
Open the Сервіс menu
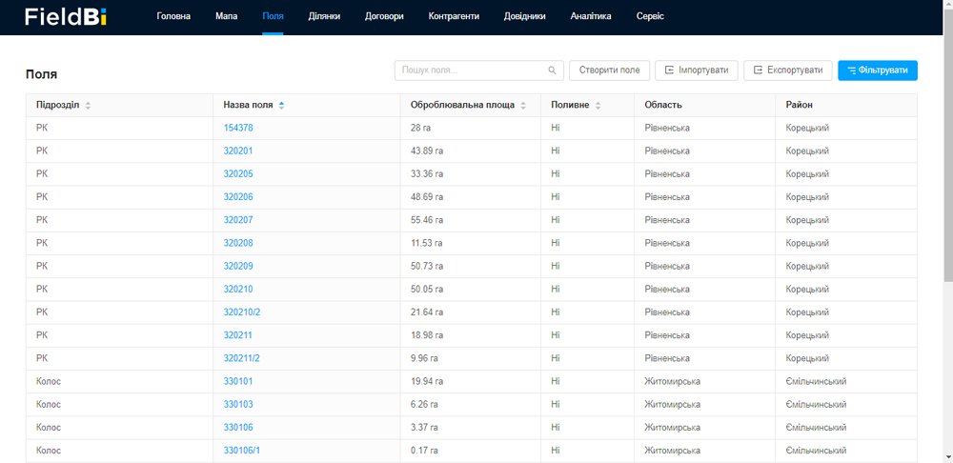pyautogui.click(x=650, y=17)
